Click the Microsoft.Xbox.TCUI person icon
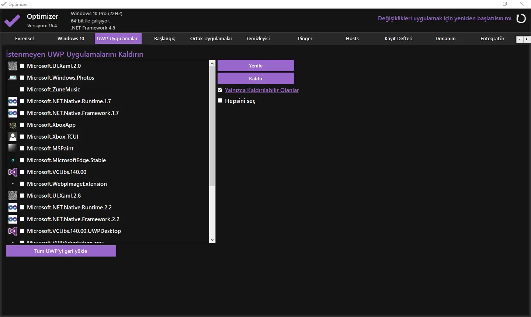This screenshot has width=531, height=317. [x=13, y=137]
